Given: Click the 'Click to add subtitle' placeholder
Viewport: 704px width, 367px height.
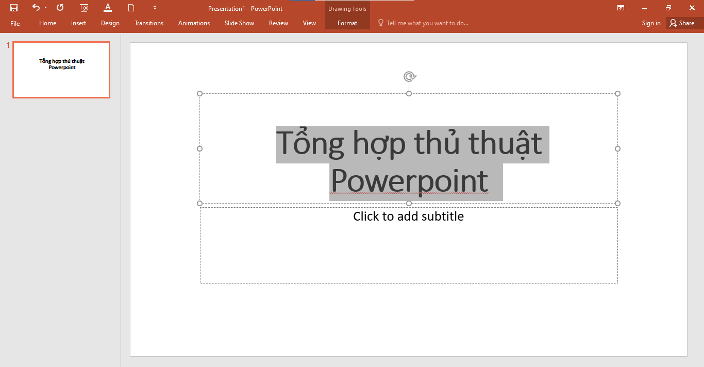Looking at the screenshot, I should click(409, 245).
